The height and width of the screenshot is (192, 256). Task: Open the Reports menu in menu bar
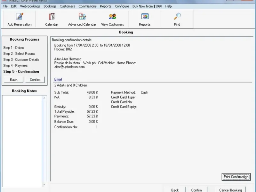106,6
